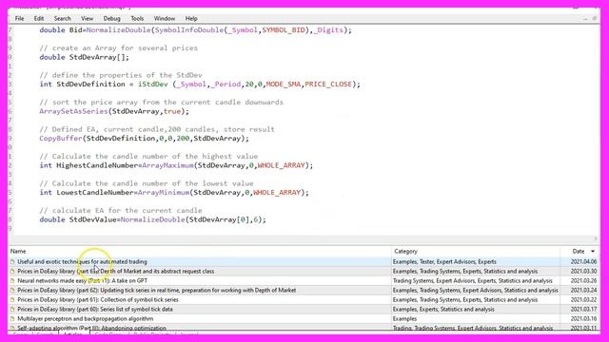This screenshot has height=342, width=609.
Task: Select article Multilayer perceptron and backpropagation algorithm
Action: click(x=86, y=319)
